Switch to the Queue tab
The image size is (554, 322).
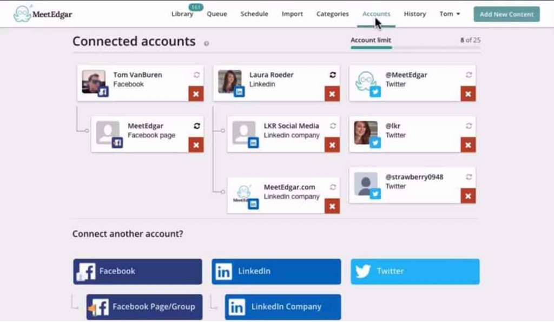tap(216, 14)
